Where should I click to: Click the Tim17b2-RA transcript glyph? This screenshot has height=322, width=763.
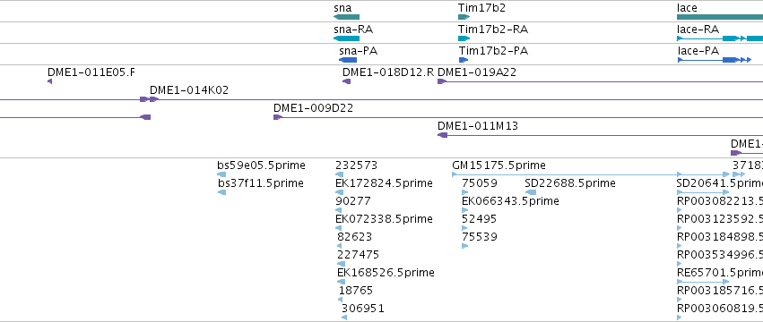point(464,38)
